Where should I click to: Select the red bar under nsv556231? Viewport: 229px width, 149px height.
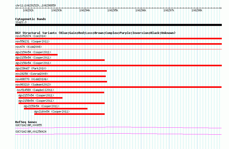pos(118,44)
